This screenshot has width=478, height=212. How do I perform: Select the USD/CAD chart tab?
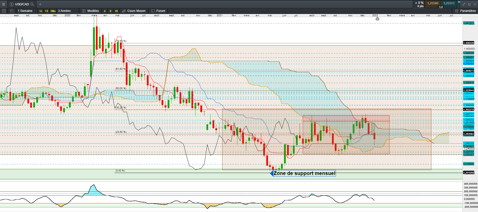22,4
